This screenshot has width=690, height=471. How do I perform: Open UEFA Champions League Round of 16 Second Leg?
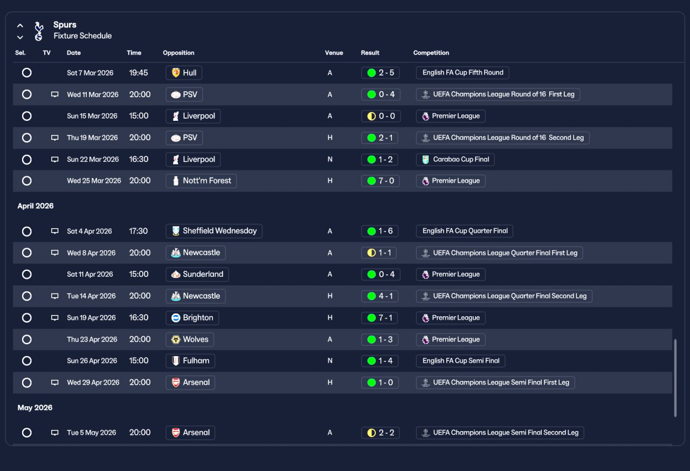pos(503,138)
